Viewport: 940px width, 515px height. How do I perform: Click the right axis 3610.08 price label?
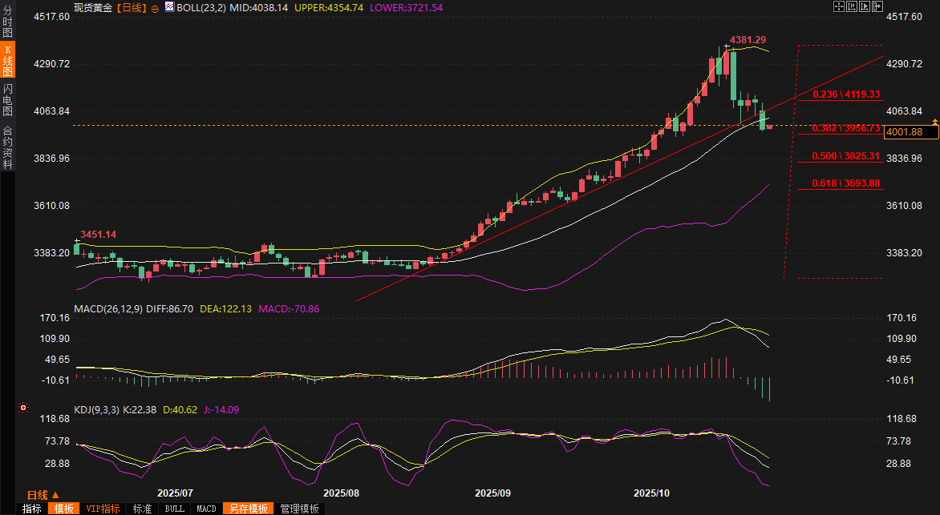point(904,205)
